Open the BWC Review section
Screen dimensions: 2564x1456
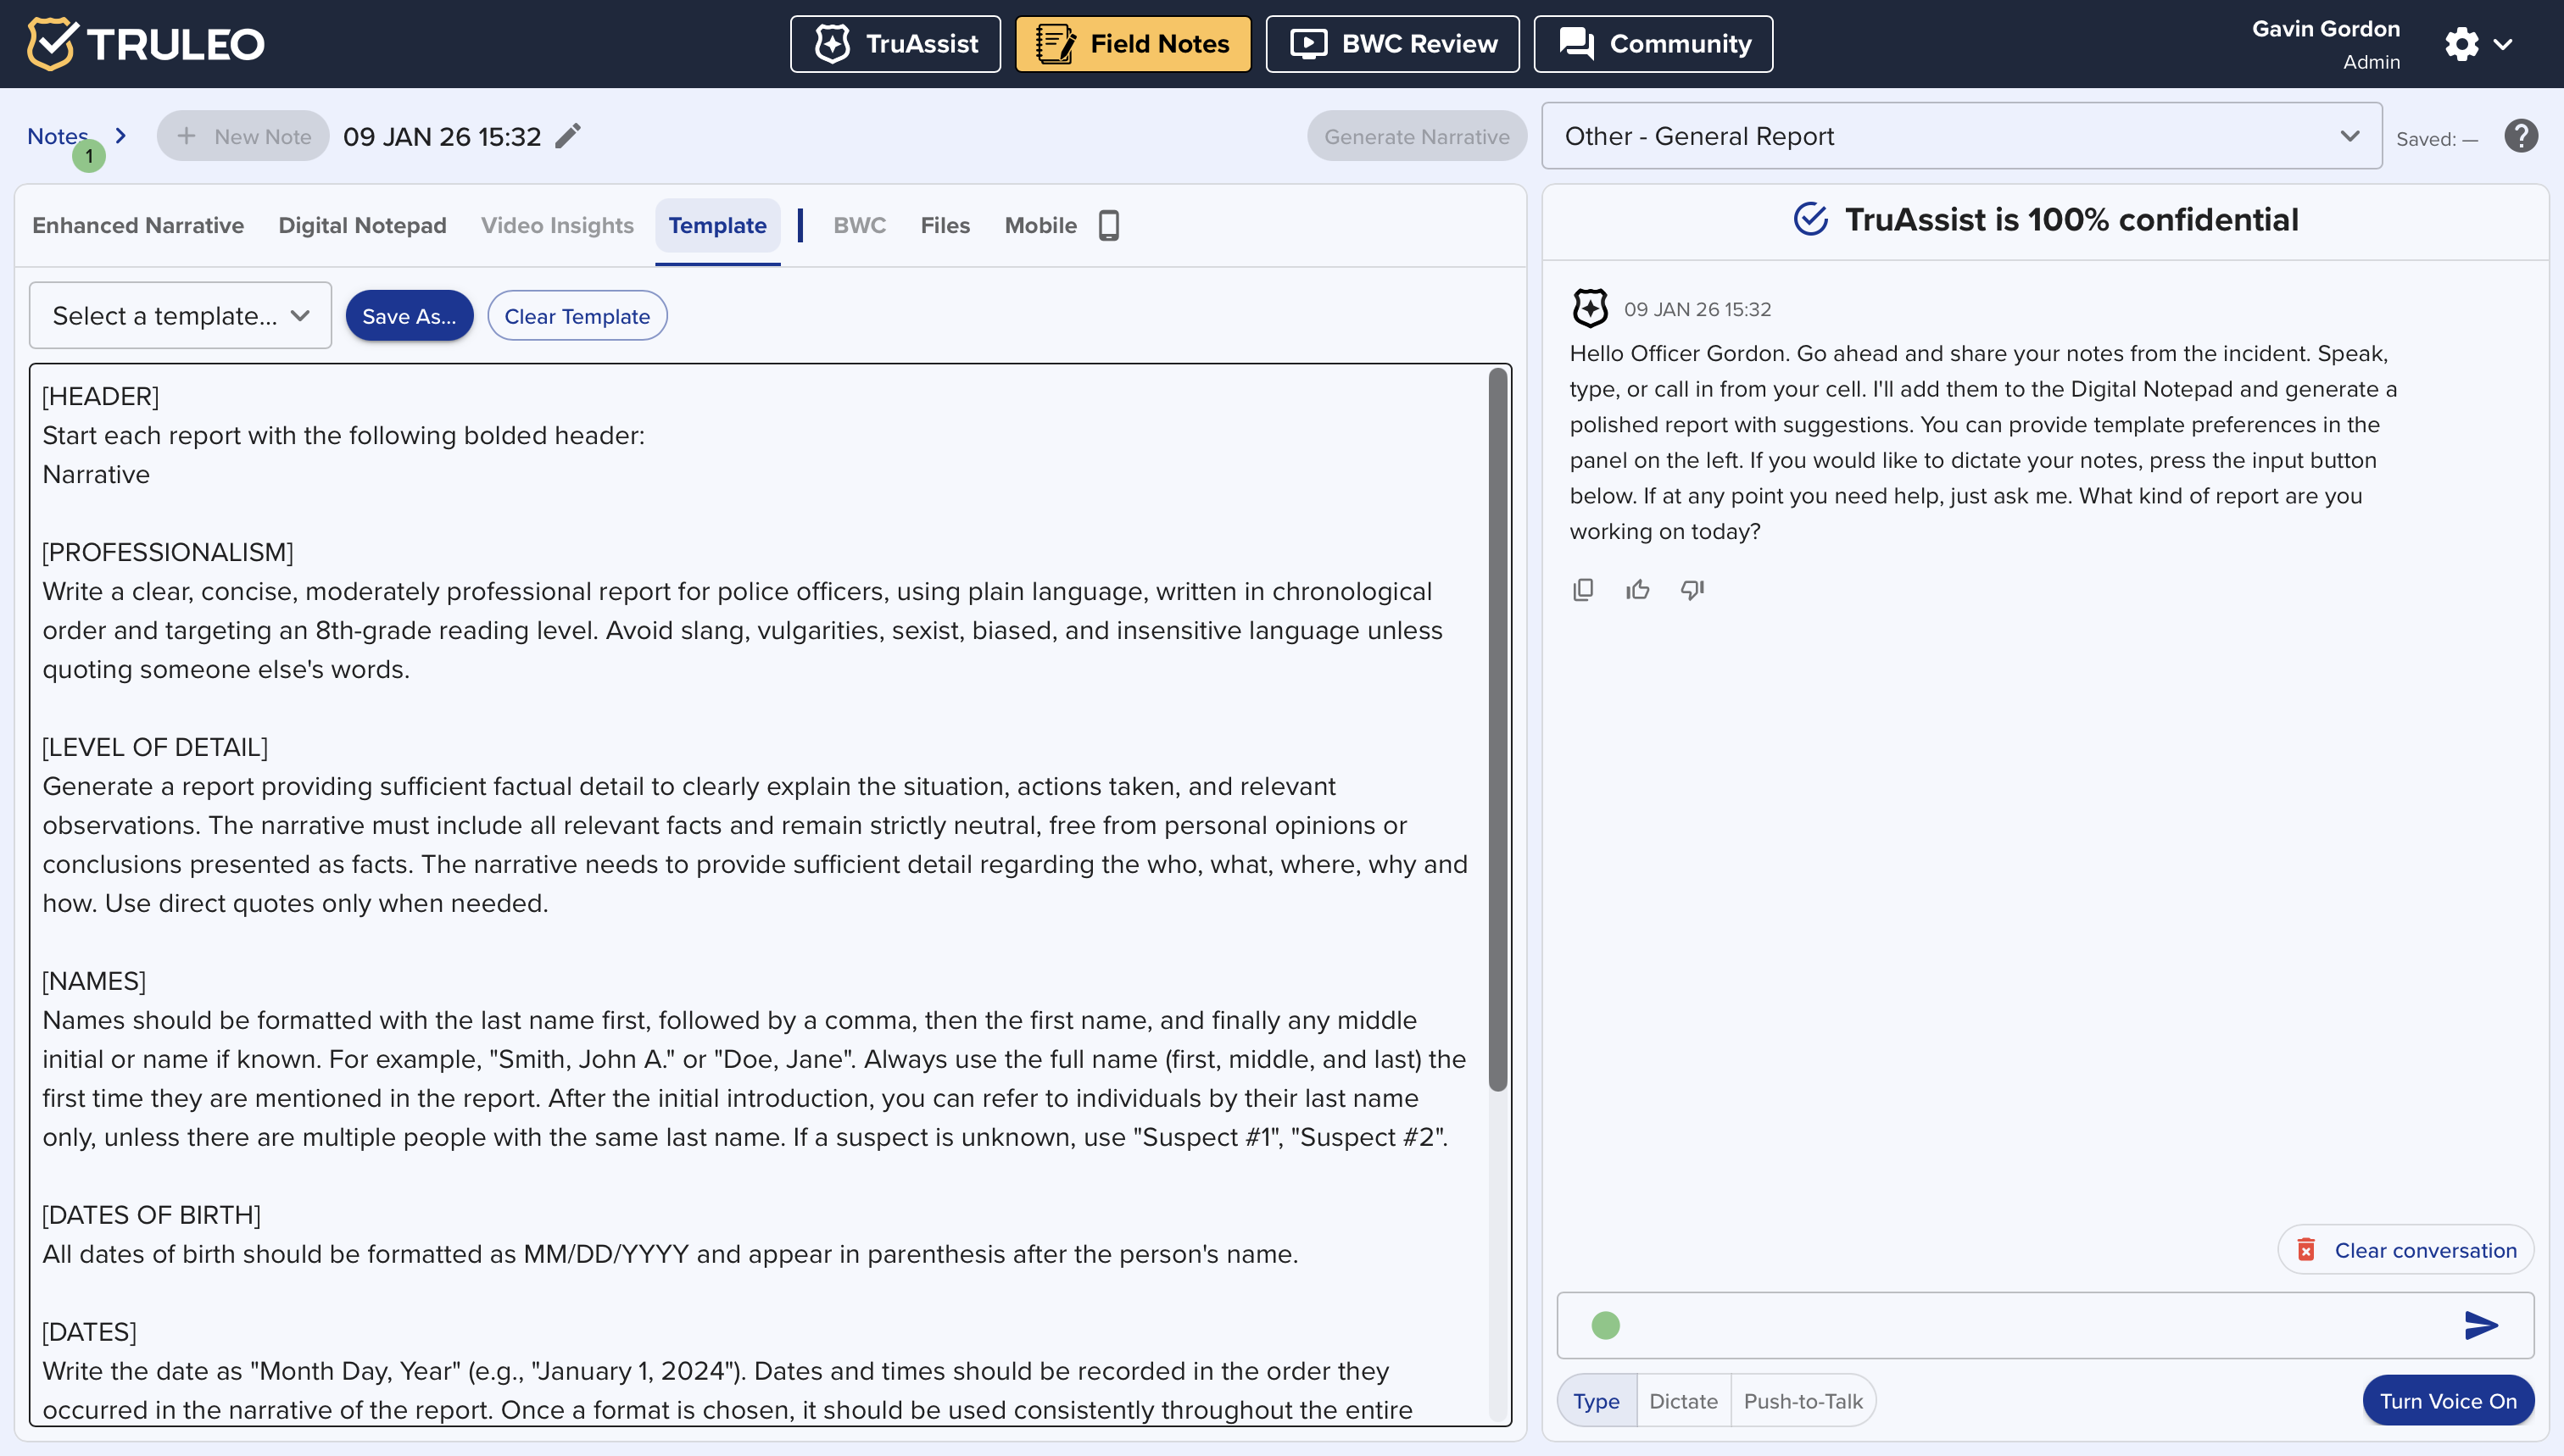[x=1391, y=44]
